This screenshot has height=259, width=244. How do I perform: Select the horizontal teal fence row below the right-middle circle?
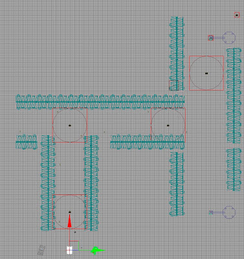coord(148,142)
